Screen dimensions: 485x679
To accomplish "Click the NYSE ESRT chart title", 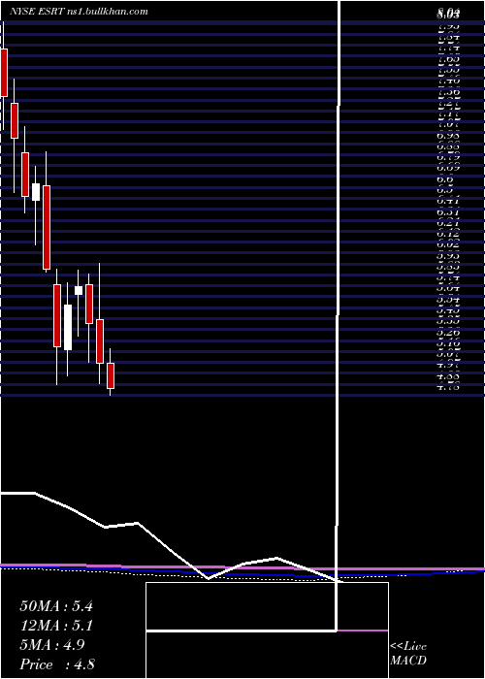I will click(77, 12).
